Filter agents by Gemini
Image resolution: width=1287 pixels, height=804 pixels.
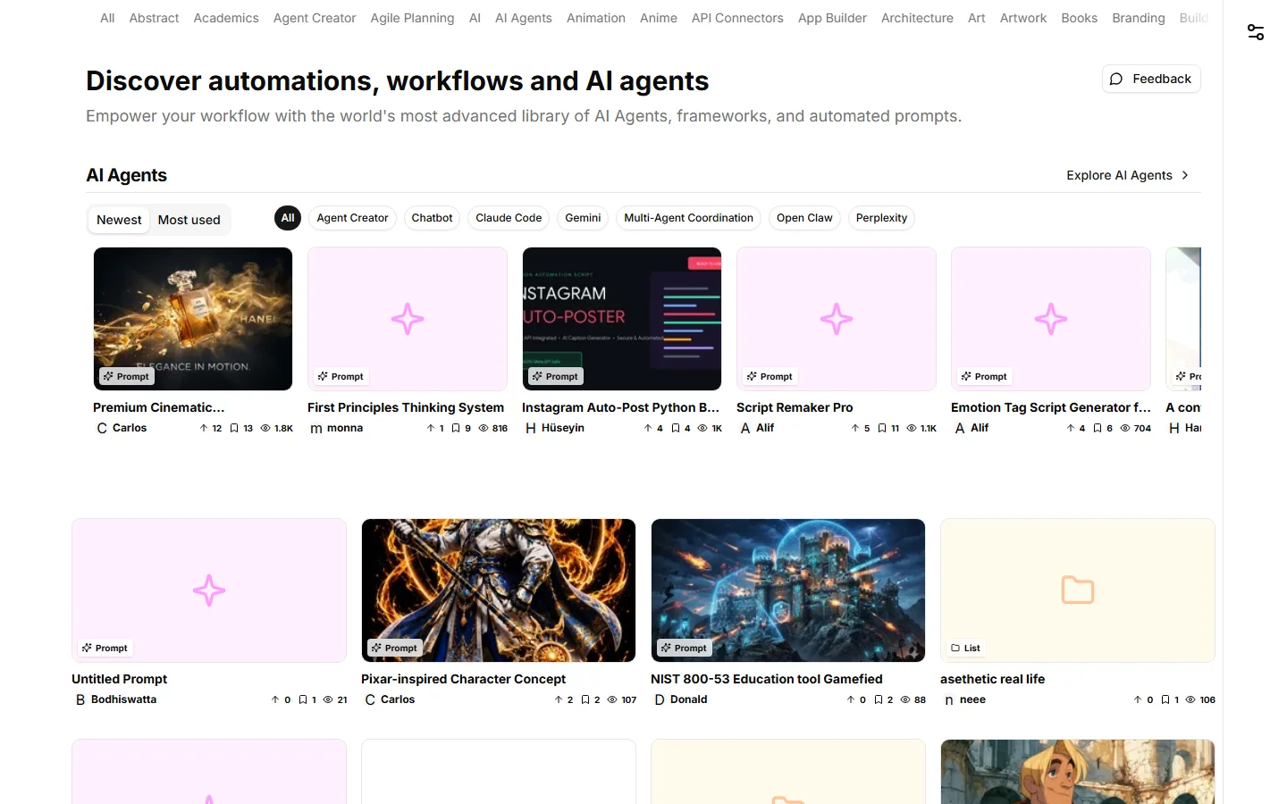(583, 218)
